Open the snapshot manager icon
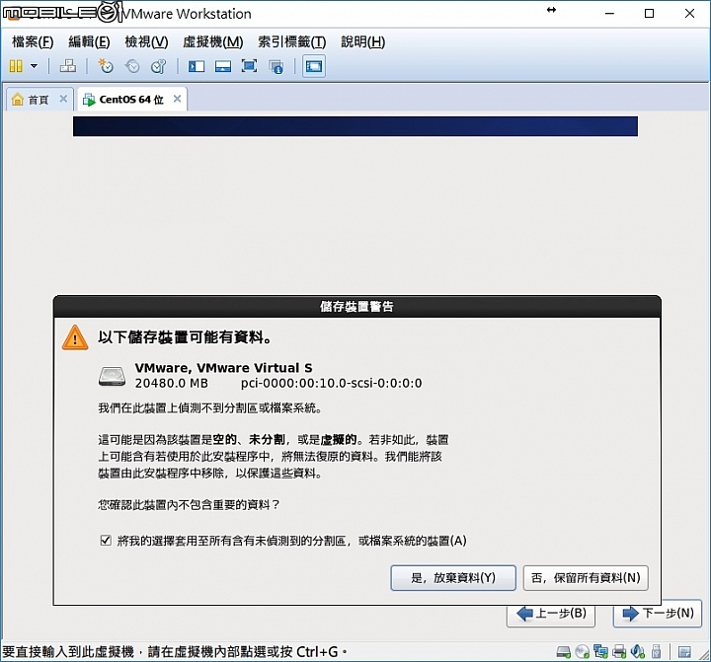This screenshot has width=711, height=662. click(x=158, y=66)
